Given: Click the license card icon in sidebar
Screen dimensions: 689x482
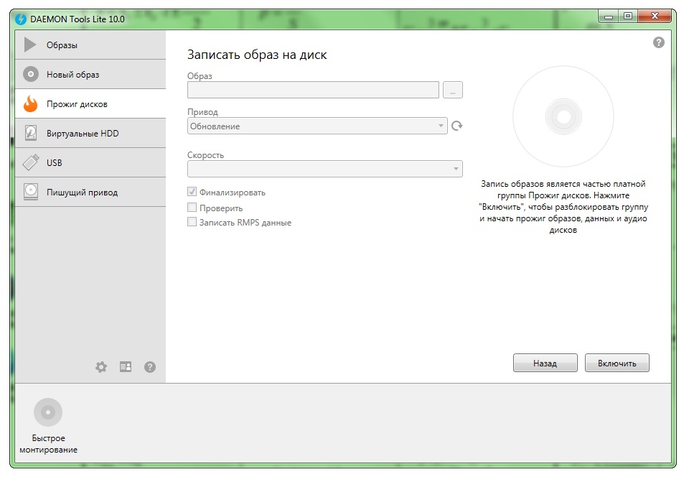Looking at the screenshot, I should 126,367.
